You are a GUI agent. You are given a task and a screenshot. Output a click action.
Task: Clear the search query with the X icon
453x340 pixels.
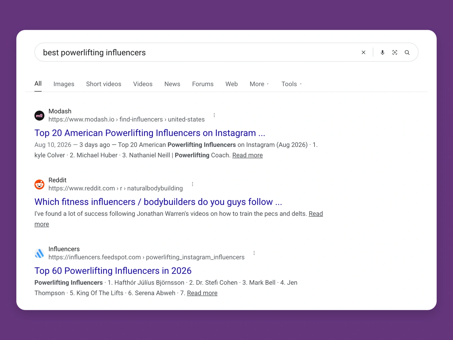pos(364,52)
